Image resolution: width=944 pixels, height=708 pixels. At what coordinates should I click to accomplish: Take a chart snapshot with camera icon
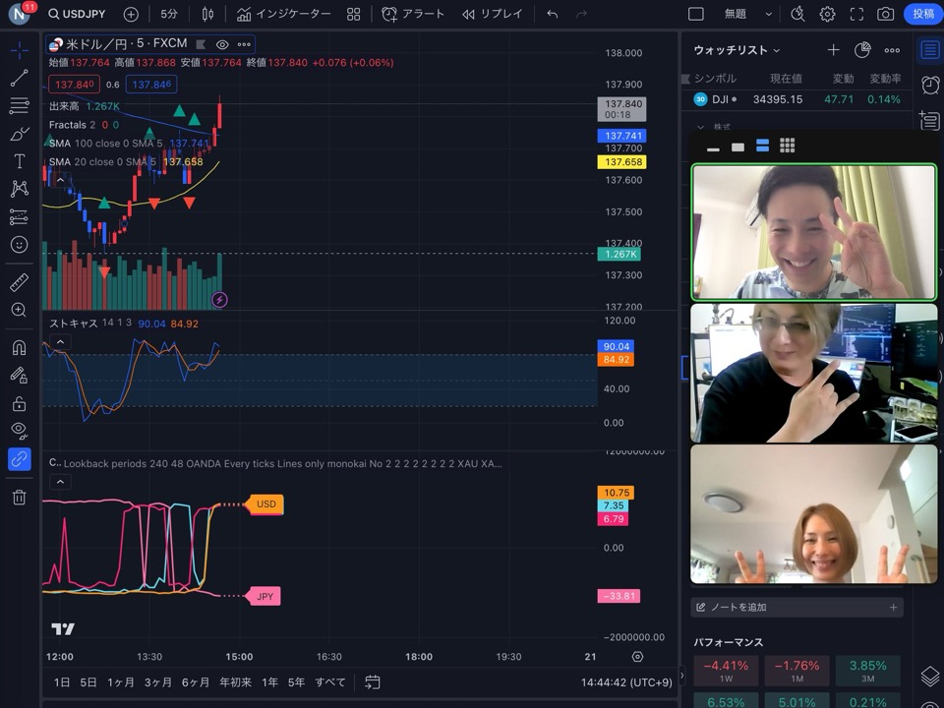coord(885,14)
